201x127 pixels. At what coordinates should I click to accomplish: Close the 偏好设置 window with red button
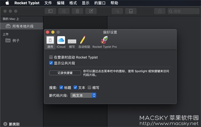coord(48,32)
